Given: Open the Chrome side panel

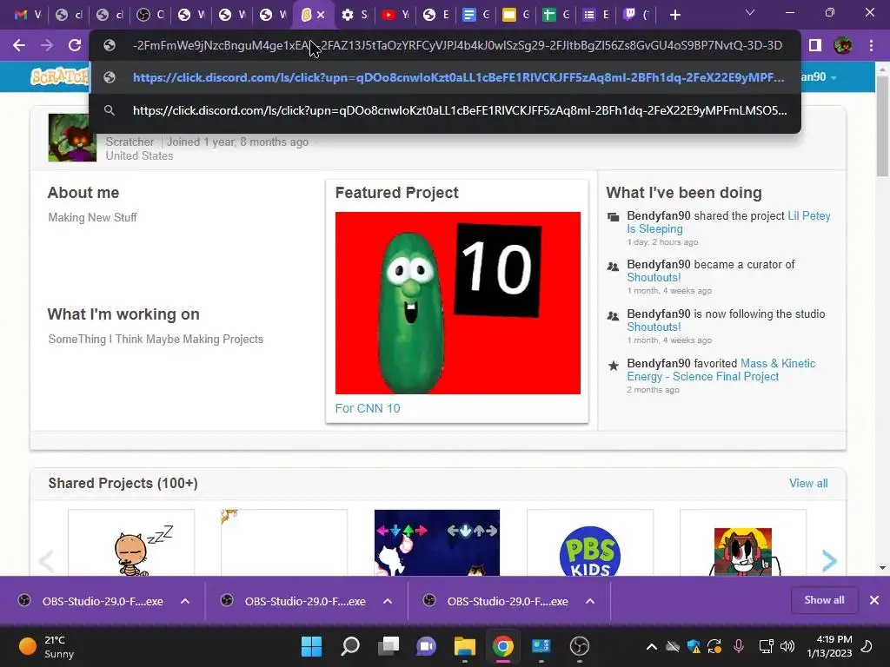Looking at the screenshot, I should coord(815,45).
